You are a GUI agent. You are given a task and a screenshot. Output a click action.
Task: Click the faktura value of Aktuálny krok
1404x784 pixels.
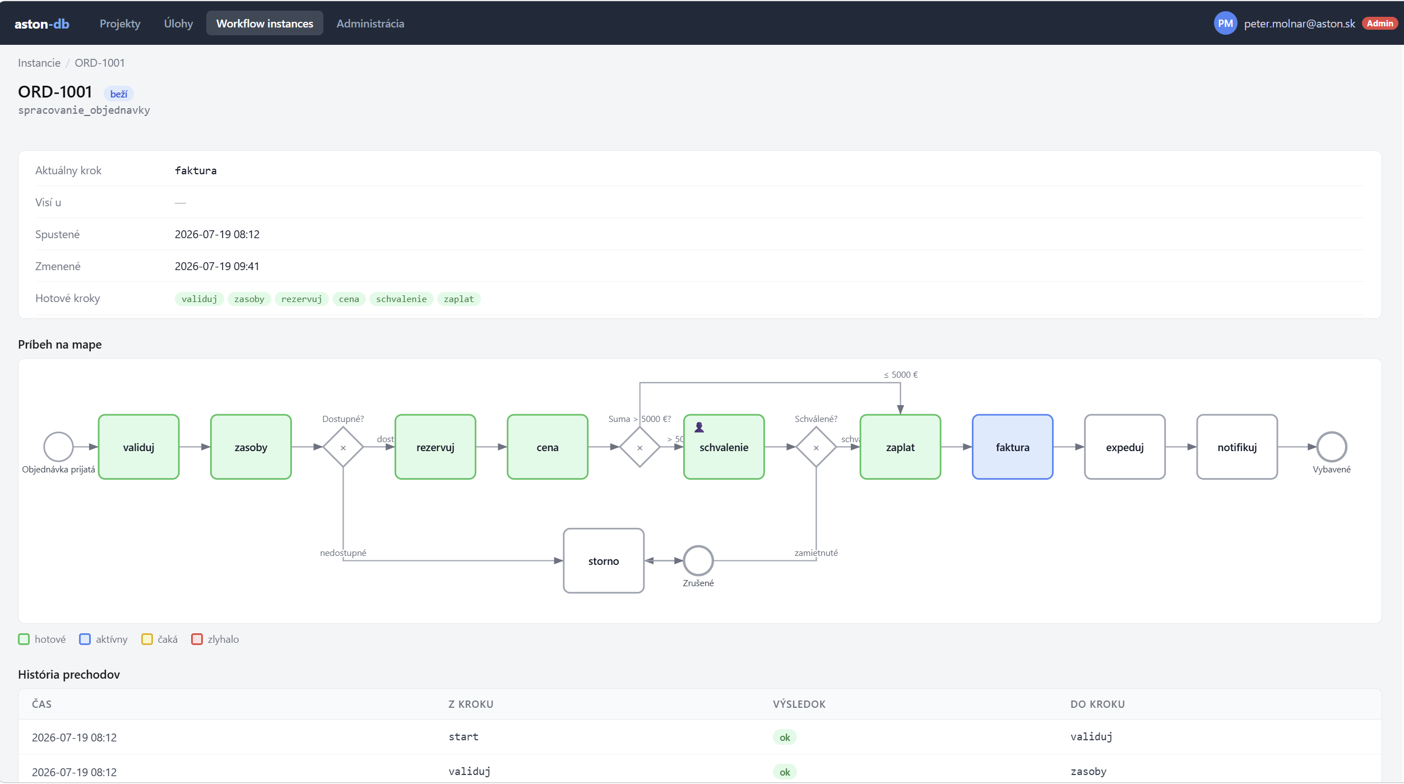click(196, 170)
